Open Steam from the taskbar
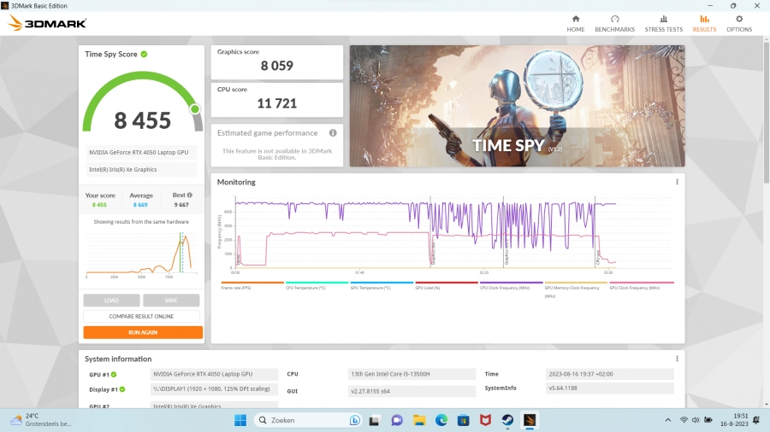Image resolution: width=770 pixels, height=432 pixels. [507, 420]
